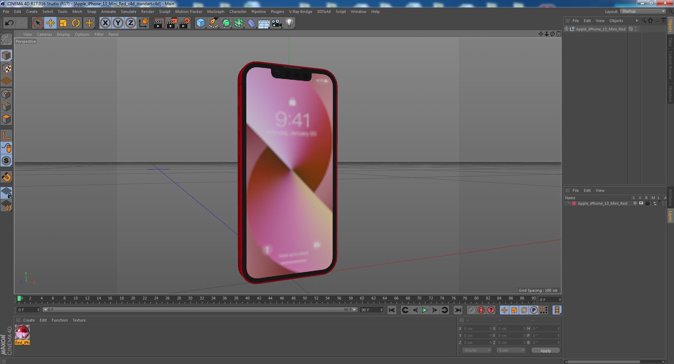The image size is (674, 364).
Task: Click the Bend deformer icon
Action: pyautogui.click(x=251, y=23)
